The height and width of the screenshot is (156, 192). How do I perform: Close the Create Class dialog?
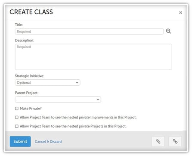pyautogui.click(x=180, y=12)
